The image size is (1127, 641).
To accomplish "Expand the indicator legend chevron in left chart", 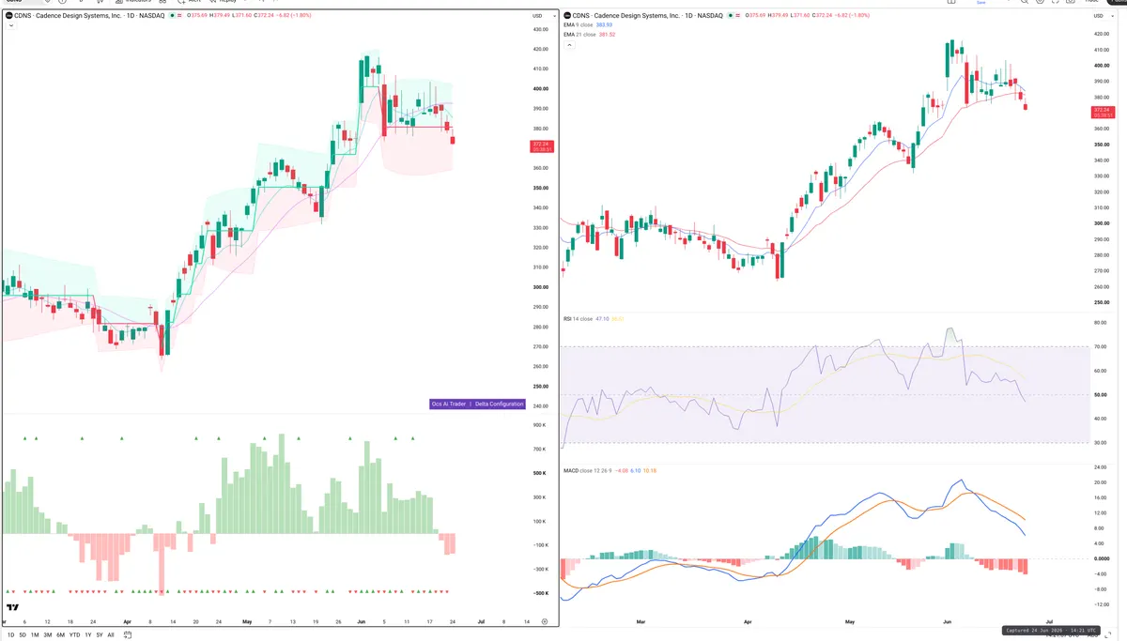I will (x=10, y=26).
